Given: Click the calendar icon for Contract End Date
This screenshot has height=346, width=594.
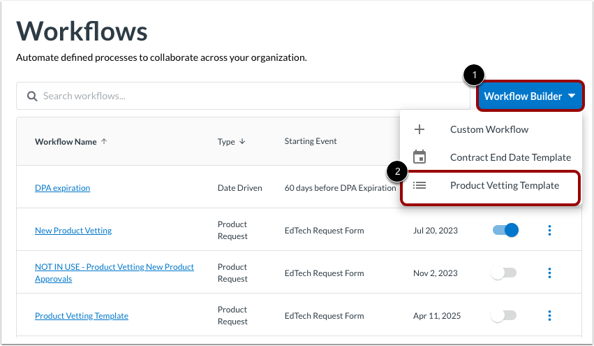Looking at the screenshot, I should click(x=419, y=157).
